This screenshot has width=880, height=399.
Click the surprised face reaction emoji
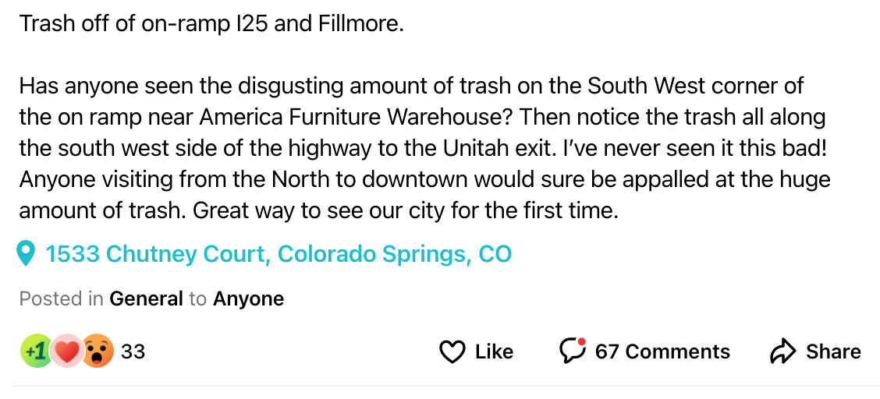point(98,351)
